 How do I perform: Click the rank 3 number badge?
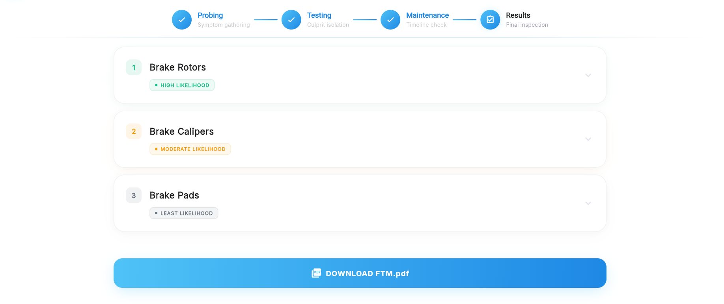[x=134, y=195]
